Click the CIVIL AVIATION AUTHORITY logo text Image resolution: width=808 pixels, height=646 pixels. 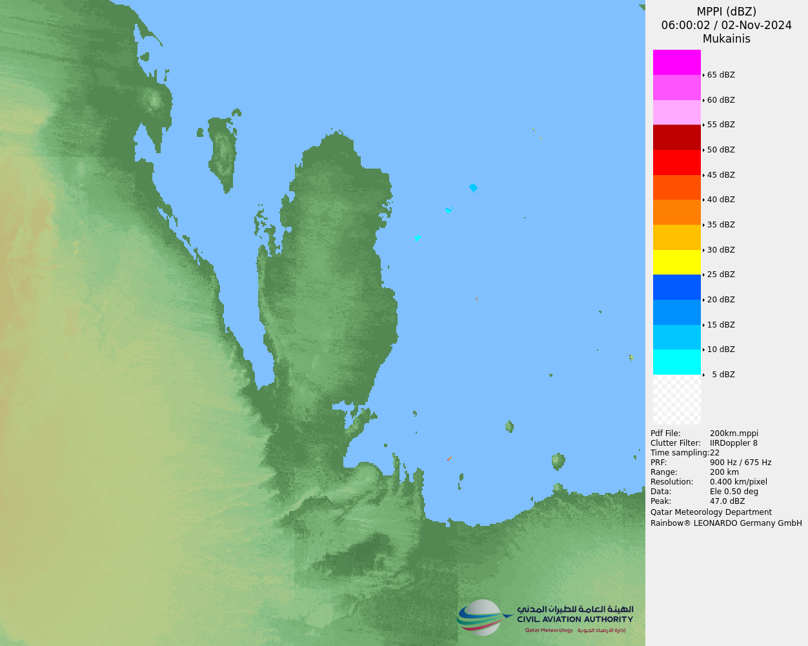tap(574, 620)
